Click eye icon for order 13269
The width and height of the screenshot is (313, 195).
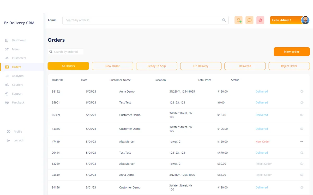(302, 164)
